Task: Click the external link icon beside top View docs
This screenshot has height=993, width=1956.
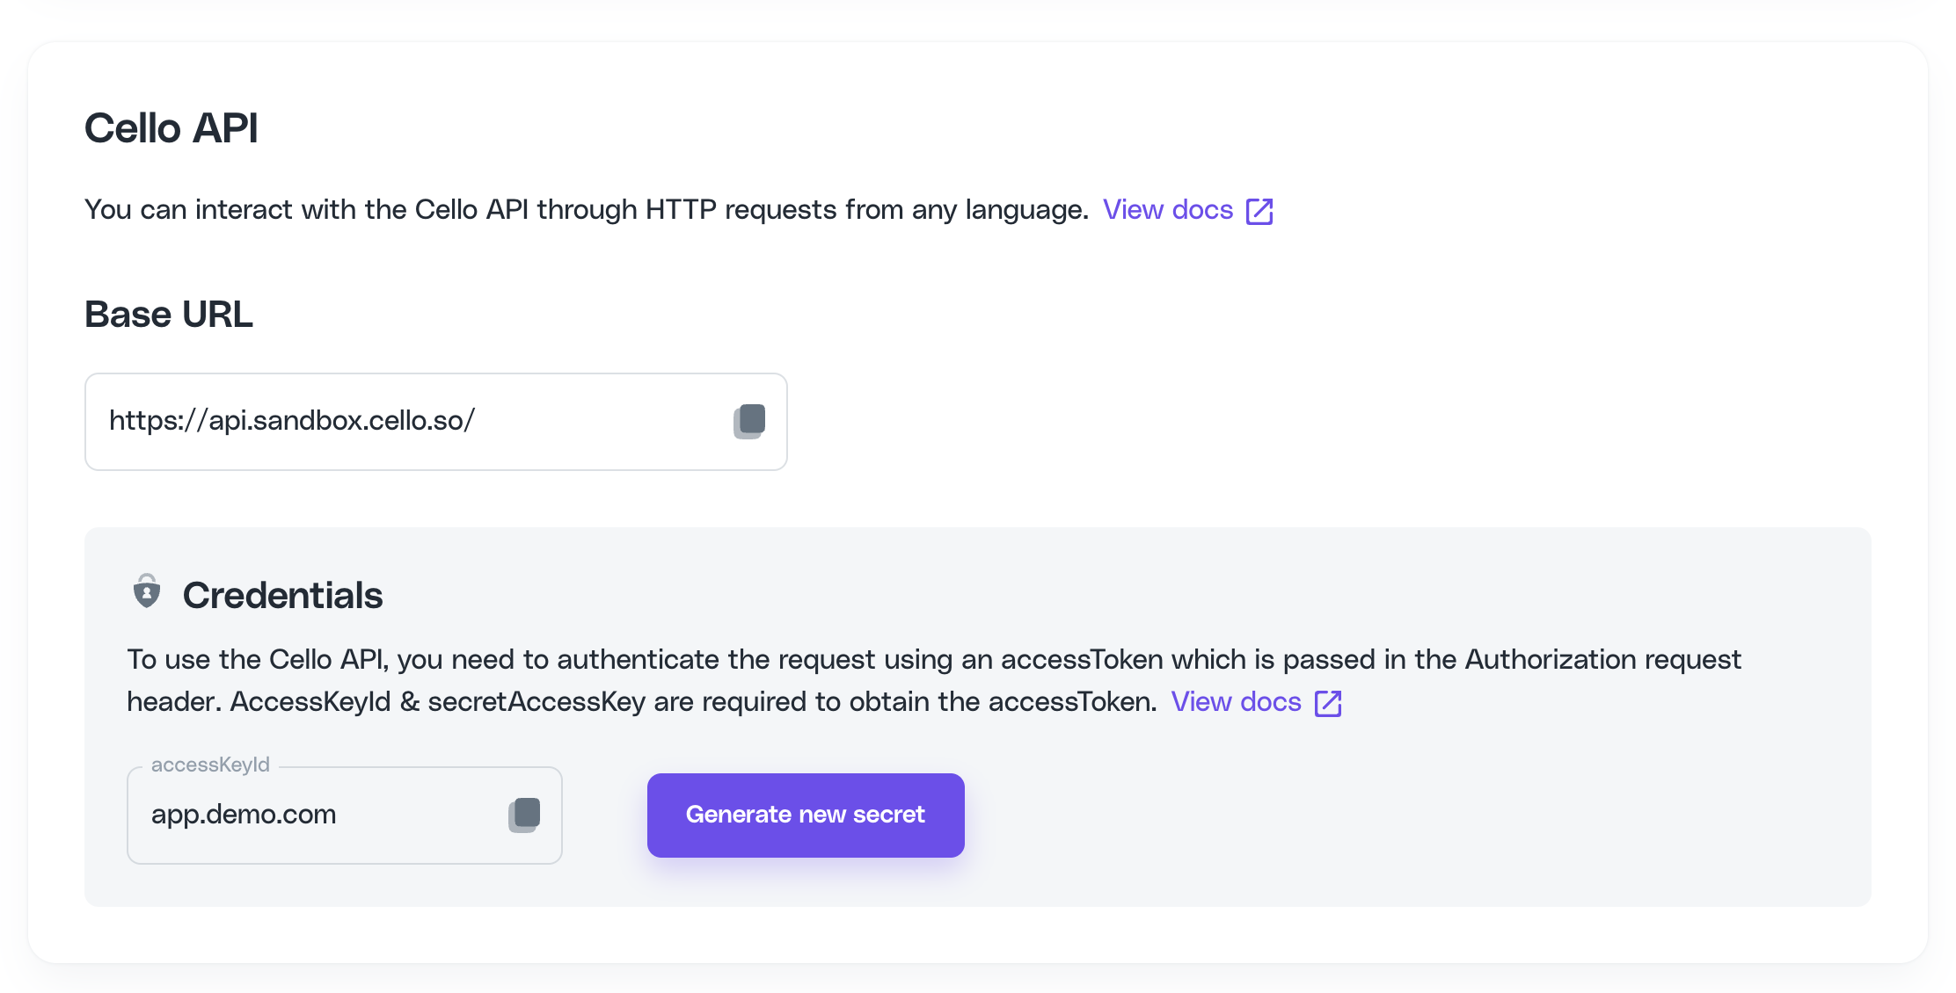Action: tap(1259, 211)
